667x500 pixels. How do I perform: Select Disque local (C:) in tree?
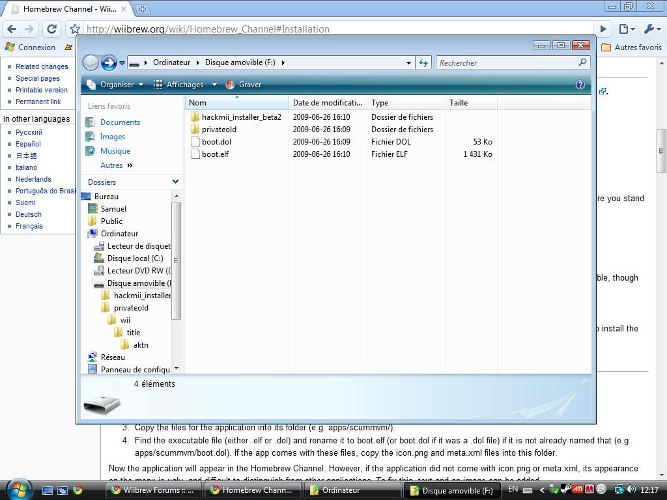tap(135, 258)
